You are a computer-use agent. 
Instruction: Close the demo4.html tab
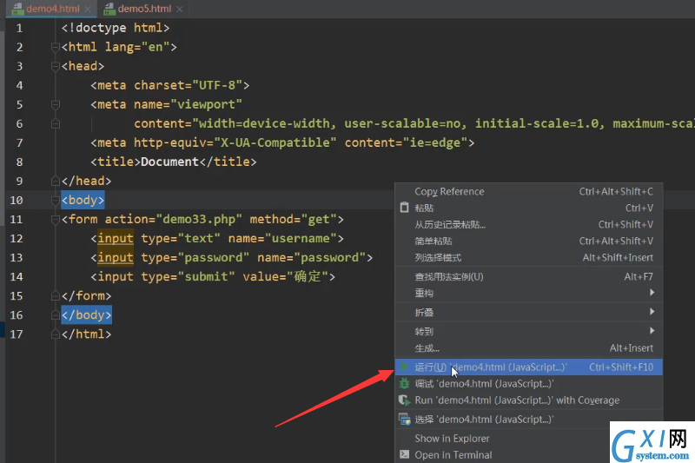[88, 9]
